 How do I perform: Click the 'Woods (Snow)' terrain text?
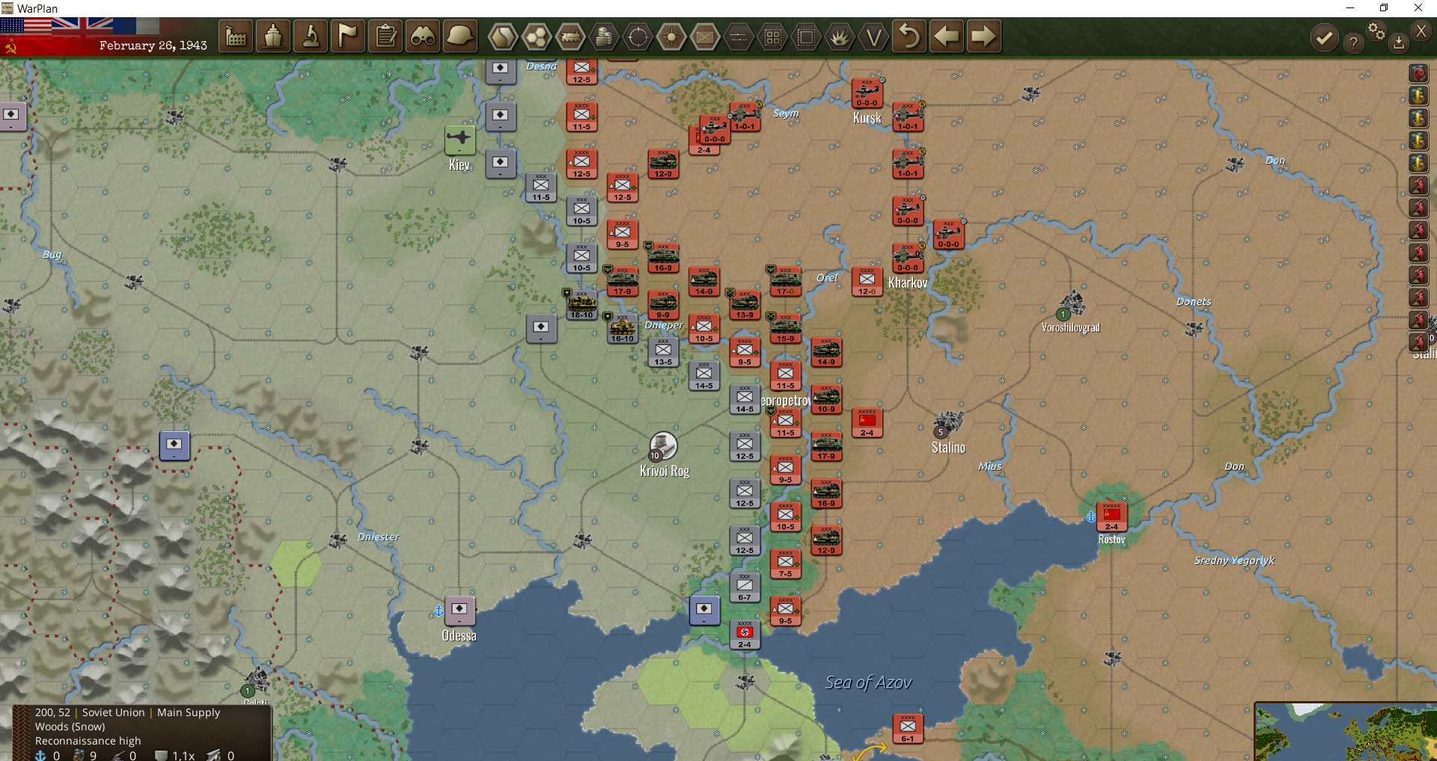(70, 727)
